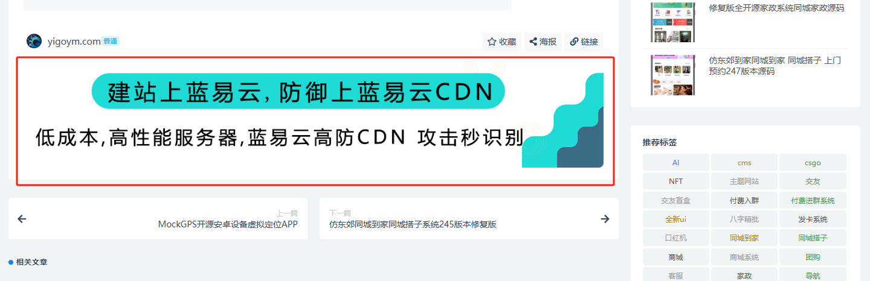The height and width of the screenshot is (281, 870).
Task: Select the 发卡系统 tag
Action: click(813, 219)
